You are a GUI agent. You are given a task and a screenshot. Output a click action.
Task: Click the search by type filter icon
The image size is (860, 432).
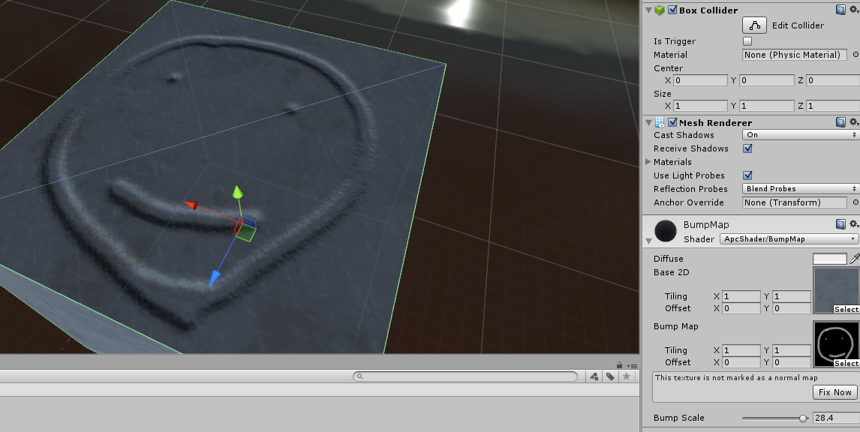click(x=594, y=376)
